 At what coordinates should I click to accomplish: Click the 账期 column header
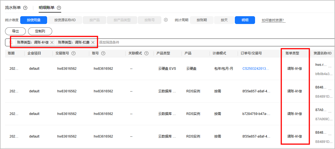point(11,53)
